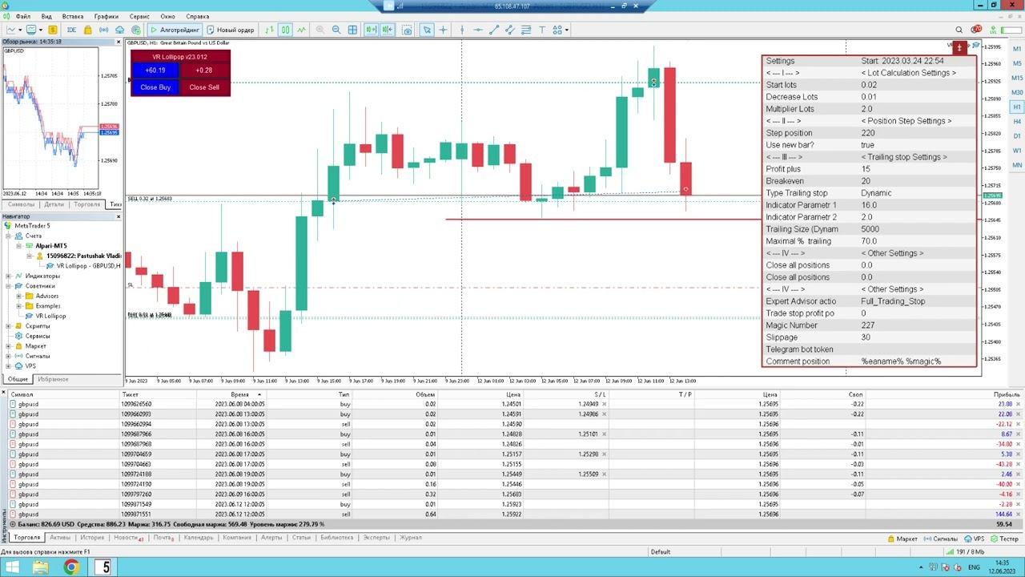Select the text label tool
1025x577 pixels.
pyautogui.click(x=542, y=30)
